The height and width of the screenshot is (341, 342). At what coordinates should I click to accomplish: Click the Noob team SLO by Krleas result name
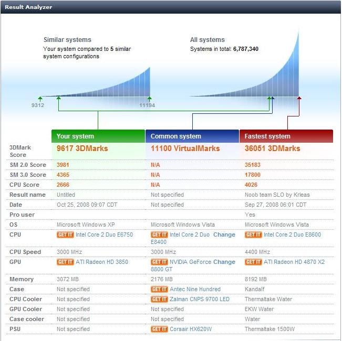pos(277,195)
